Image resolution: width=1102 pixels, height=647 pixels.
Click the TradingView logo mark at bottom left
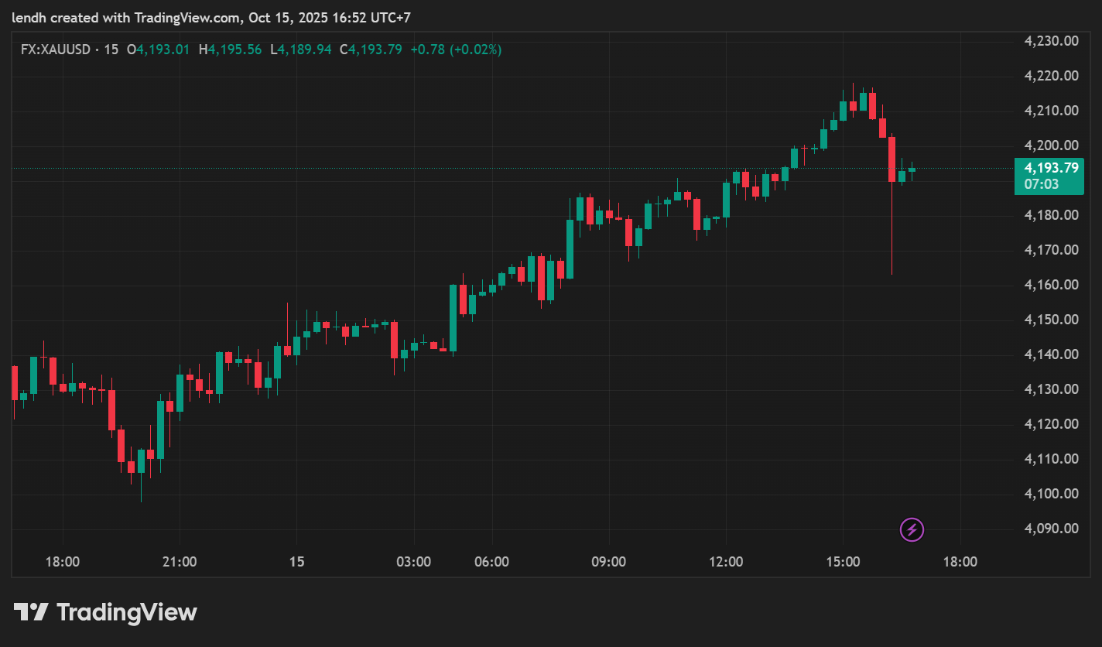coord(32,612)
